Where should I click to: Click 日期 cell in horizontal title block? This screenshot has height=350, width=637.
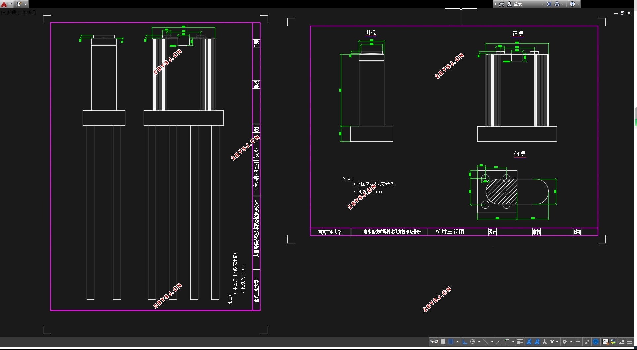coord(577,232)
